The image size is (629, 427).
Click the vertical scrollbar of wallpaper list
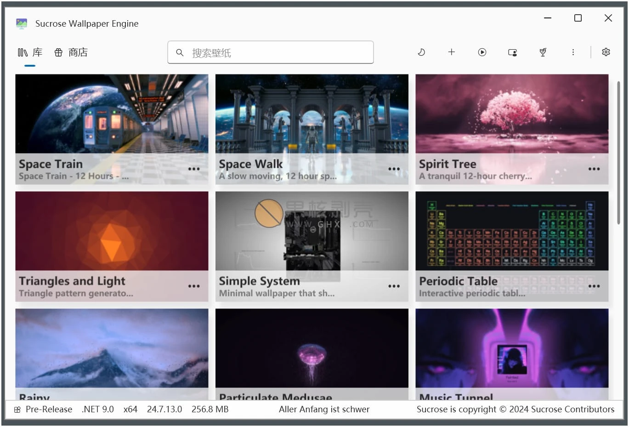click(x=618, y=153)
